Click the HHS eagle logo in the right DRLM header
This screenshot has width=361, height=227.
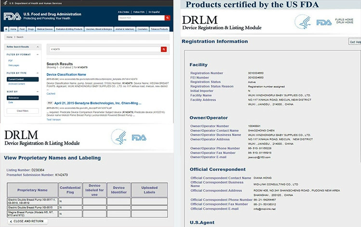[x=303, y=22]
